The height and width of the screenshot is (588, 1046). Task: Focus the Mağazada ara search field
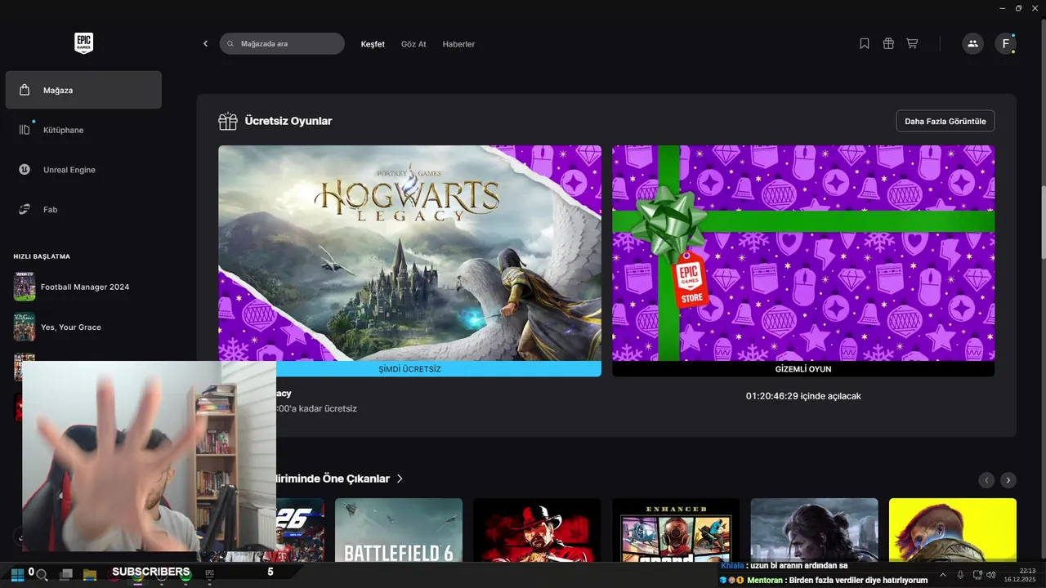[282, 44]
